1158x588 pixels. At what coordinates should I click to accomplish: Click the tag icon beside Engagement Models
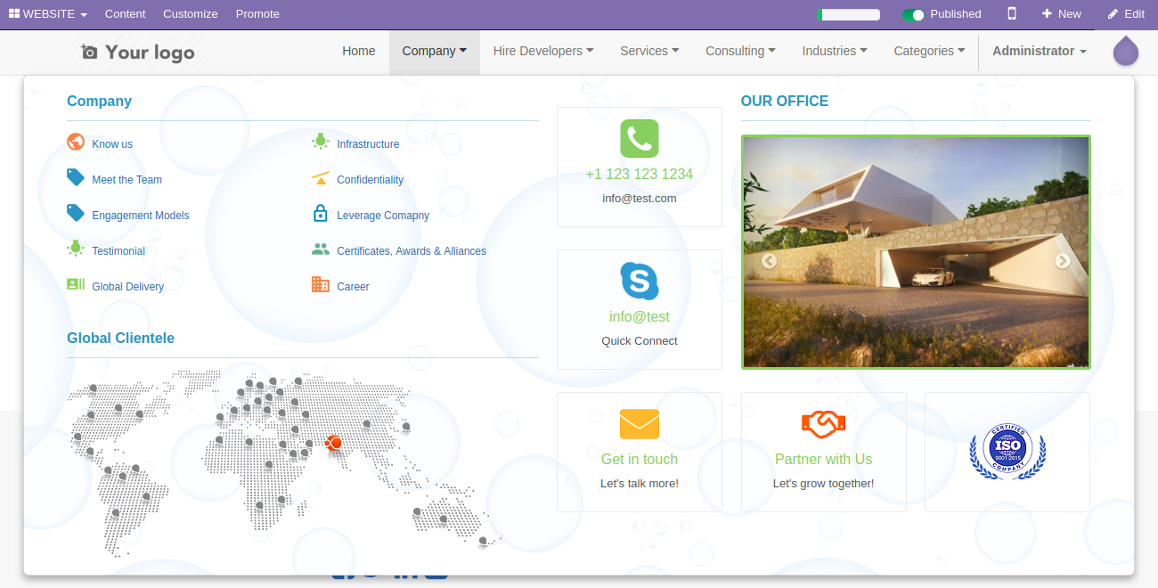tap(76, 213)
